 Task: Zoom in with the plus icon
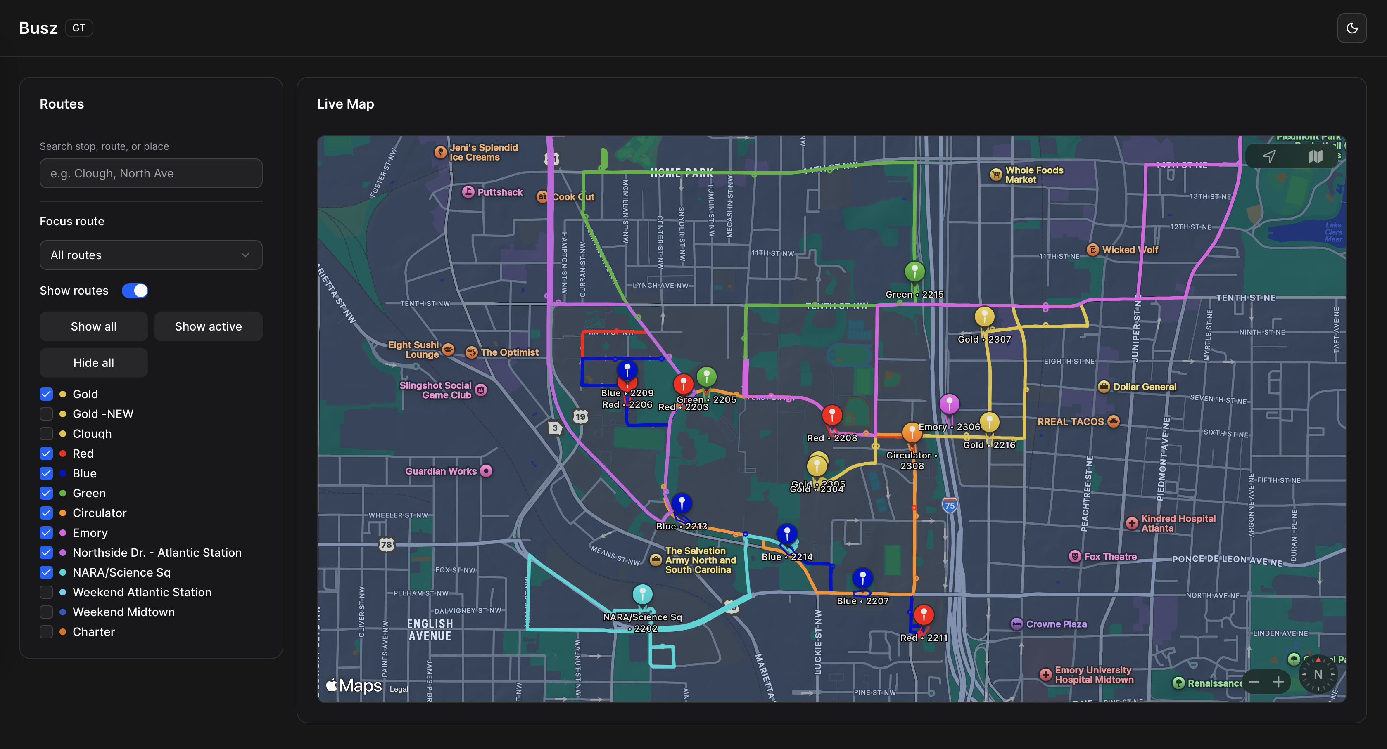point(1279,682)
